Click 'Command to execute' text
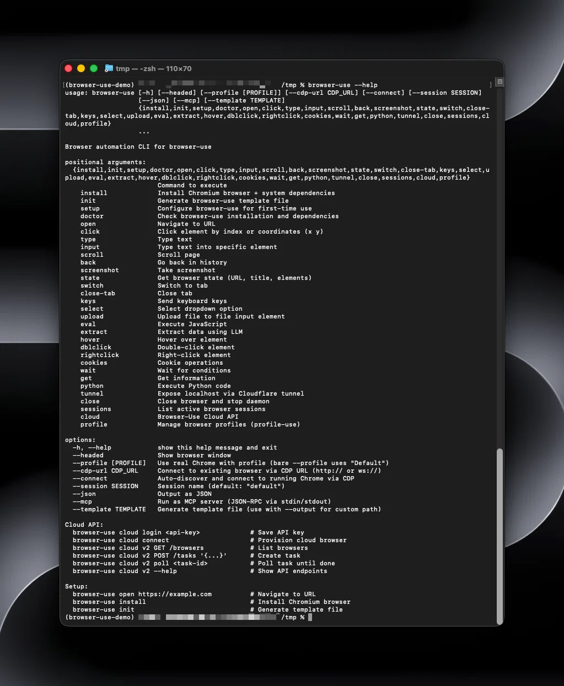 point(192,185)
